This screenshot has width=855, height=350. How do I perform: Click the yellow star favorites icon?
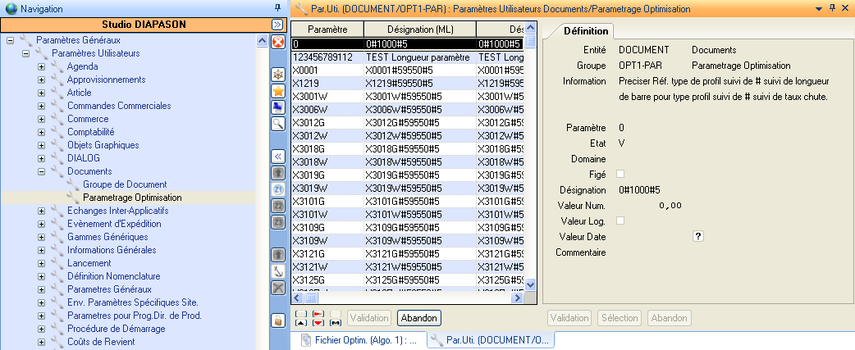[x=278, y=91]
